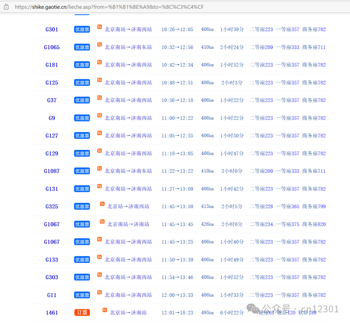Click time 11:00→12:22 on G9 row
Viewport: 350px width, 323px height.
pyautogui.click(x=178, y=118)
